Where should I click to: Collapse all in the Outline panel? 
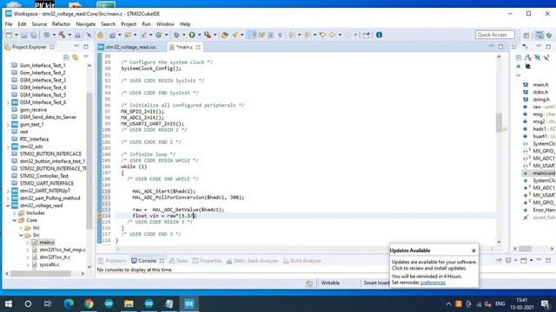coord(519,57)
